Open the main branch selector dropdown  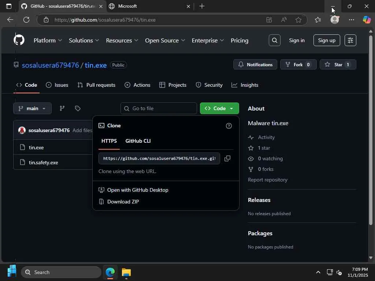coord(32,108)
